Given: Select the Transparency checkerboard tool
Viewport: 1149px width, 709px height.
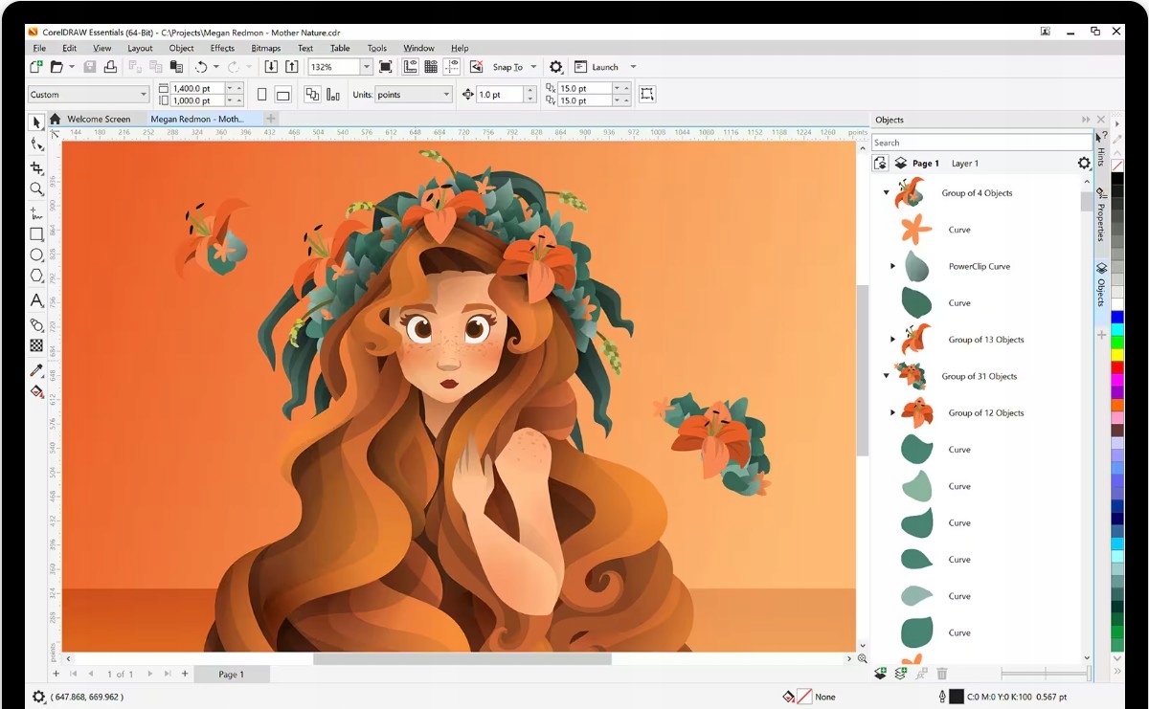Looking at the screenshot, I should pos(36,345).
